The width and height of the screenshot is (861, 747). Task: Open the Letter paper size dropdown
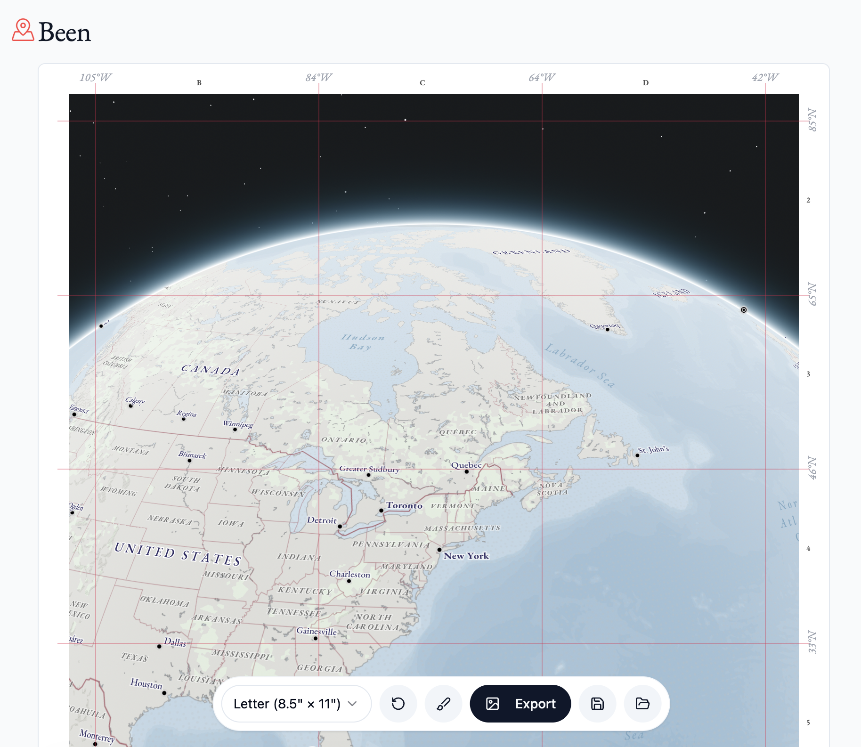[x=296, y=704]
